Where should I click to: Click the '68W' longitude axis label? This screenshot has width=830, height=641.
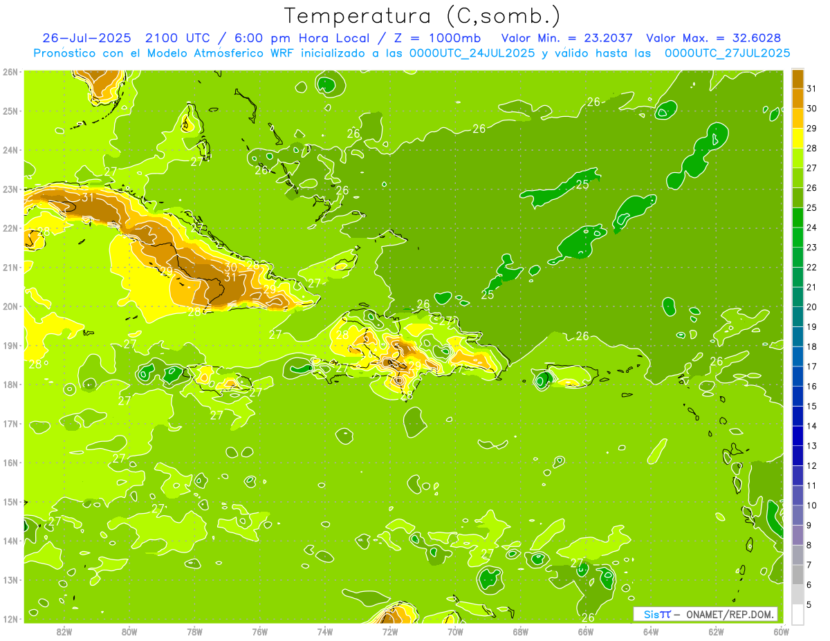[x=520, y=631]
